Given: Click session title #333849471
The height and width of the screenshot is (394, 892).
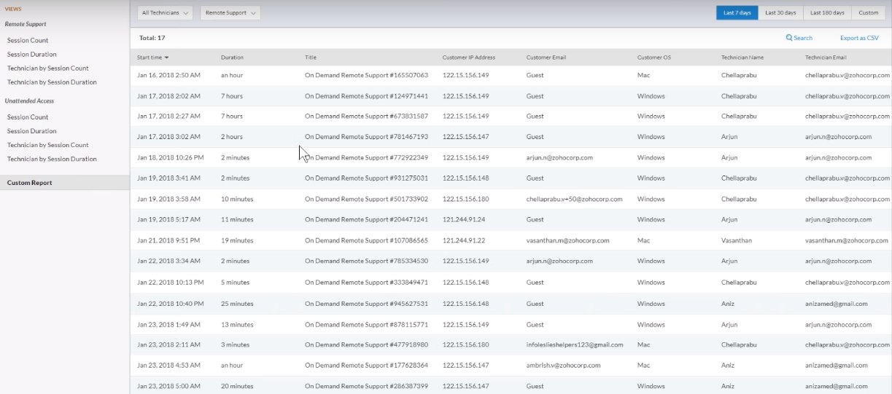Looking at the screenshot, I should [x=366, y=283].
